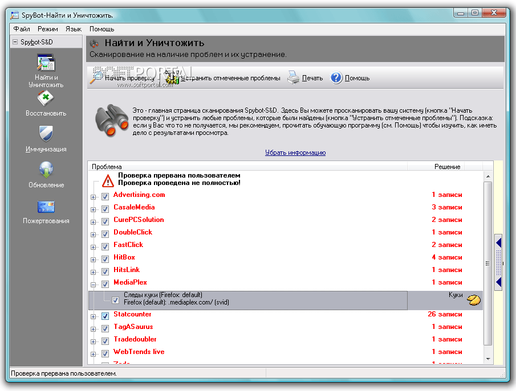Open Обновление globe icon
516x391 pixels.
[x=46, y=170]
